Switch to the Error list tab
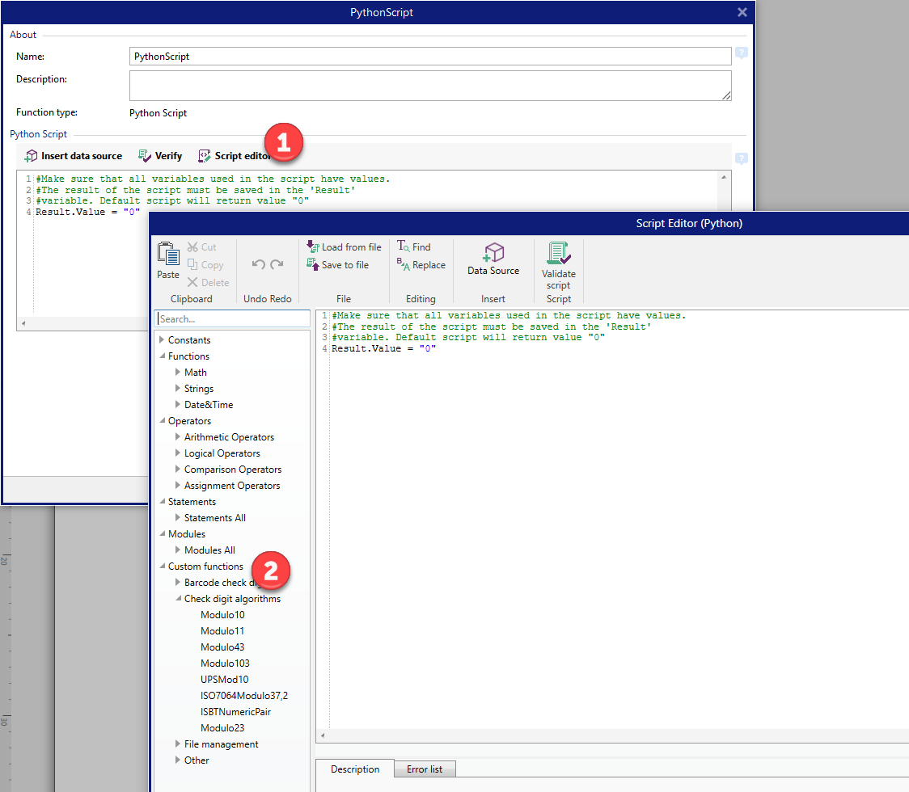 (425, 769)
